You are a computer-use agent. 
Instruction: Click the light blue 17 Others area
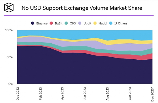(x=85, y=34)
